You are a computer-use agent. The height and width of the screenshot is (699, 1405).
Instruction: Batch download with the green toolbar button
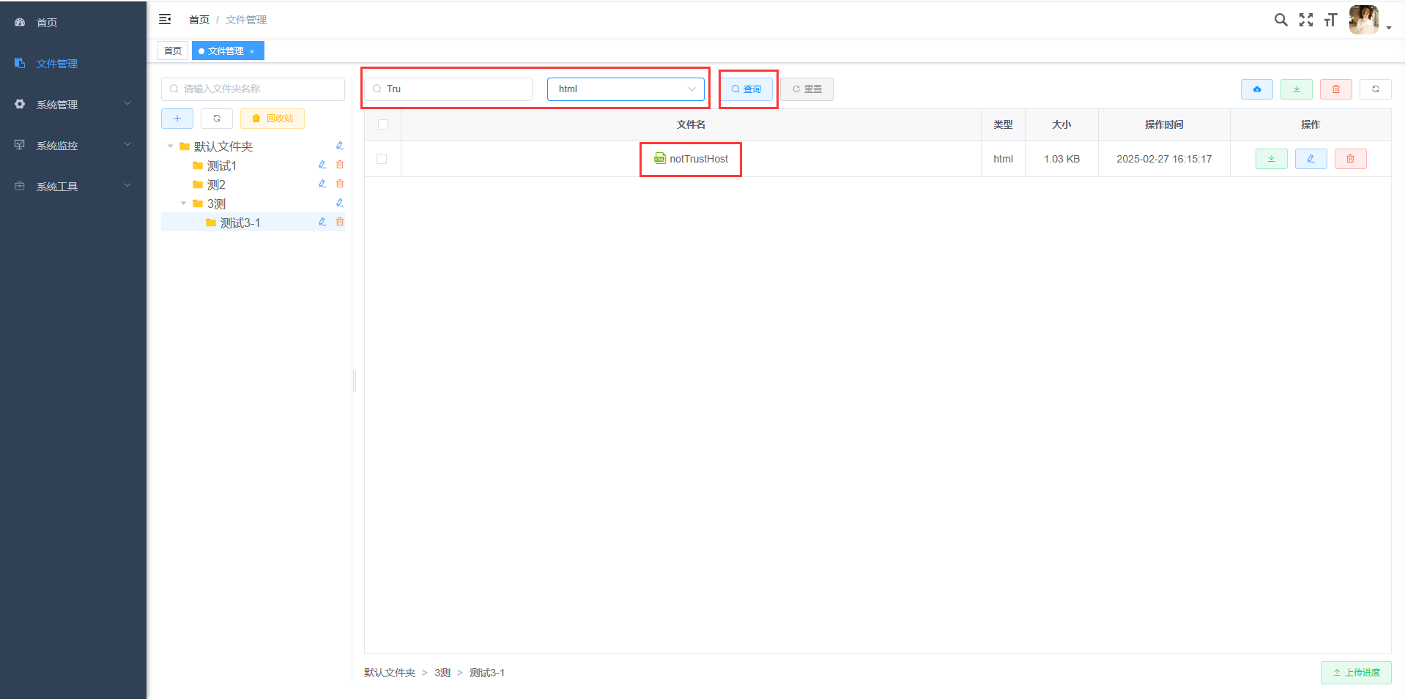(1297, 89)
